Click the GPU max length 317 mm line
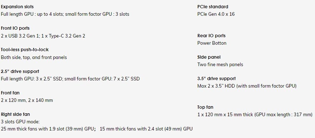The width and height of the screenshot is (315, 138). pyautogui.click(x=255, y=115)
